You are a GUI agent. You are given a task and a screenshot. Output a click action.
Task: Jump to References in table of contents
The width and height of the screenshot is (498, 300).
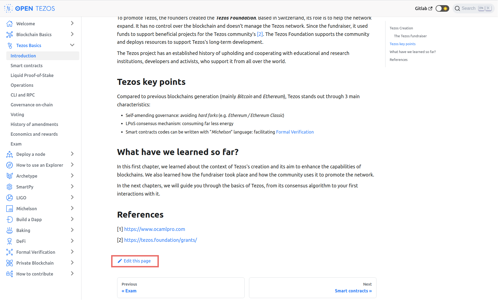point(399,60)
